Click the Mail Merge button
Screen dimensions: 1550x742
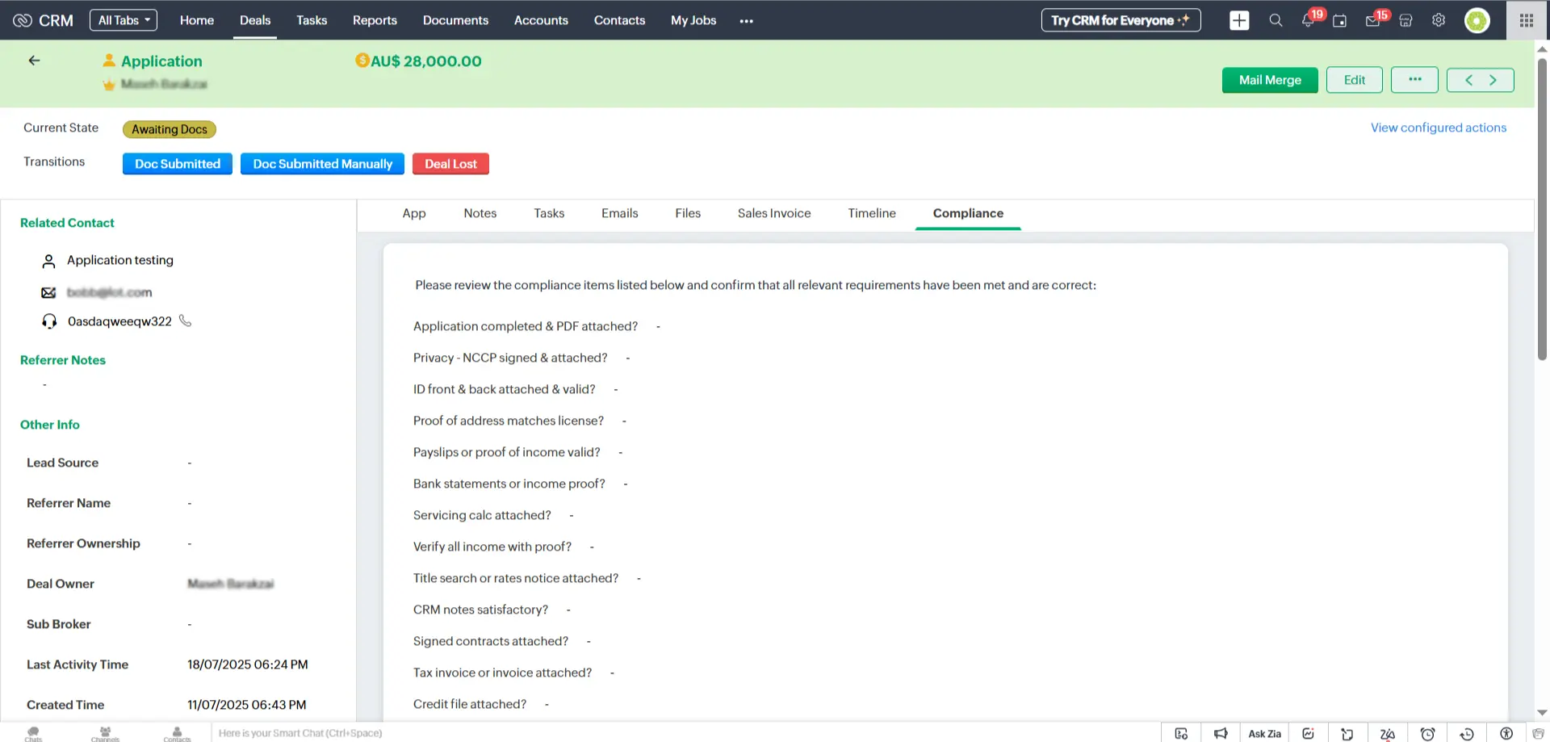[x=1269, y=80]
